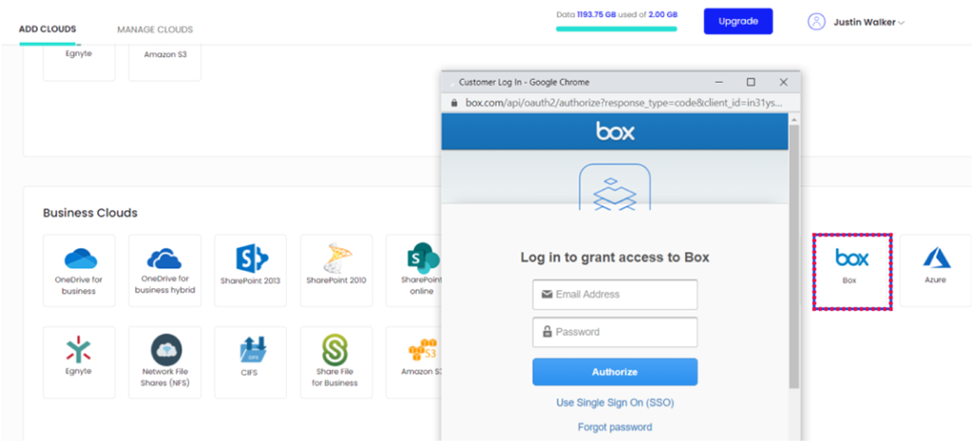Image resolution: width=973 pixels, height=441 pixels.
Task: Click the data usage progress bar
Action: click(x=616, y=29)
